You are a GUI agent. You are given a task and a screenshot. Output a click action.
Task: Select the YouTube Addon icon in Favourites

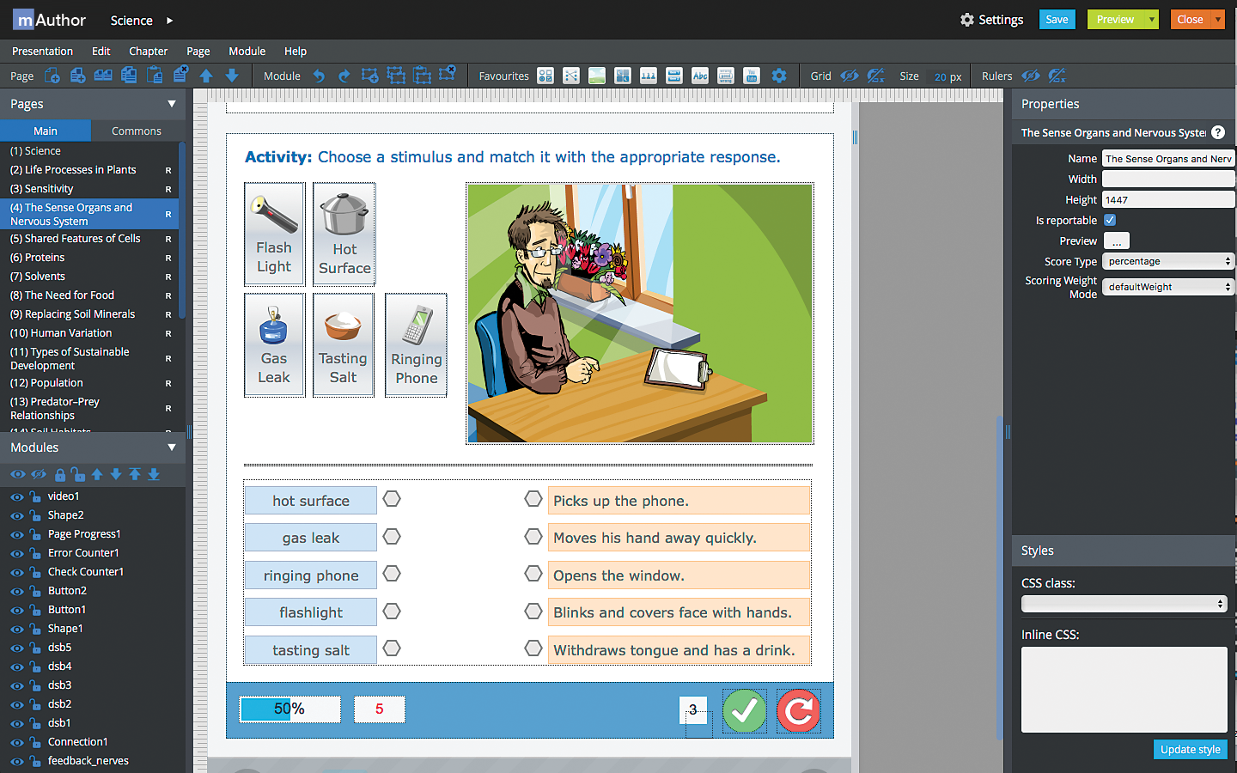click(x=751, y=76)
